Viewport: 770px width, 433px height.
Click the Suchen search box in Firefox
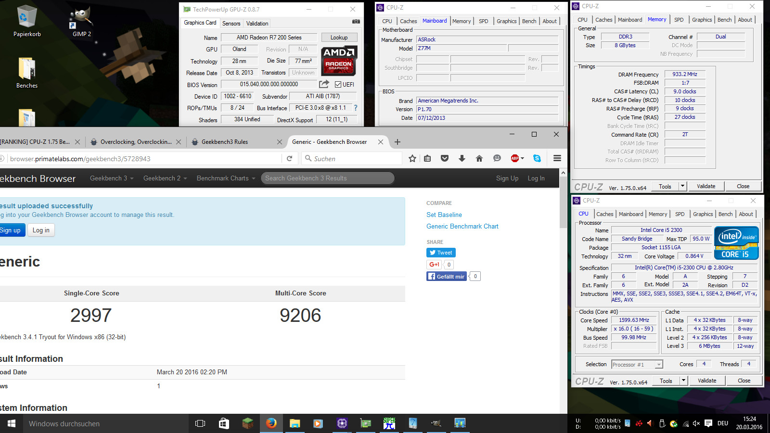351,158
